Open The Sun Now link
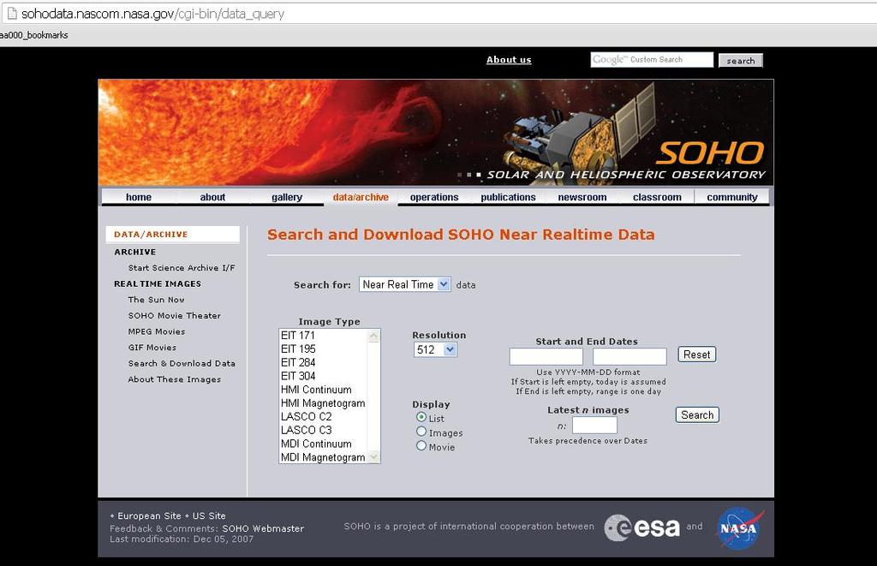The width and height of the screenshot is (877, 566). 156,300
